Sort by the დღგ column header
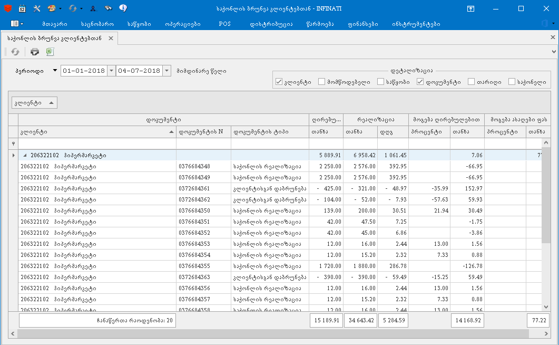 [x=393, y=132]
